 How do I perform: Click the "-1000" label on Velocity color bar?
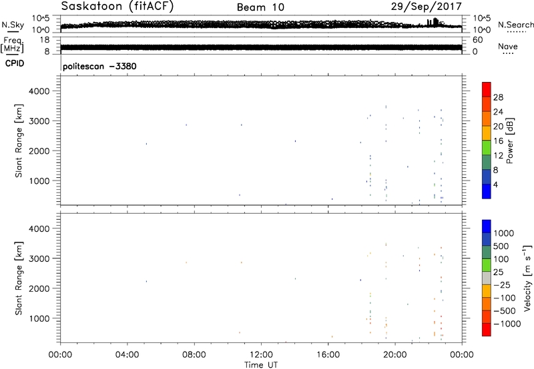[507, 324]
